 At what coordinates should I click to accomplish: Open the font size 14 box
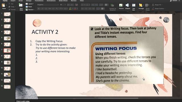tap(63, 5)
